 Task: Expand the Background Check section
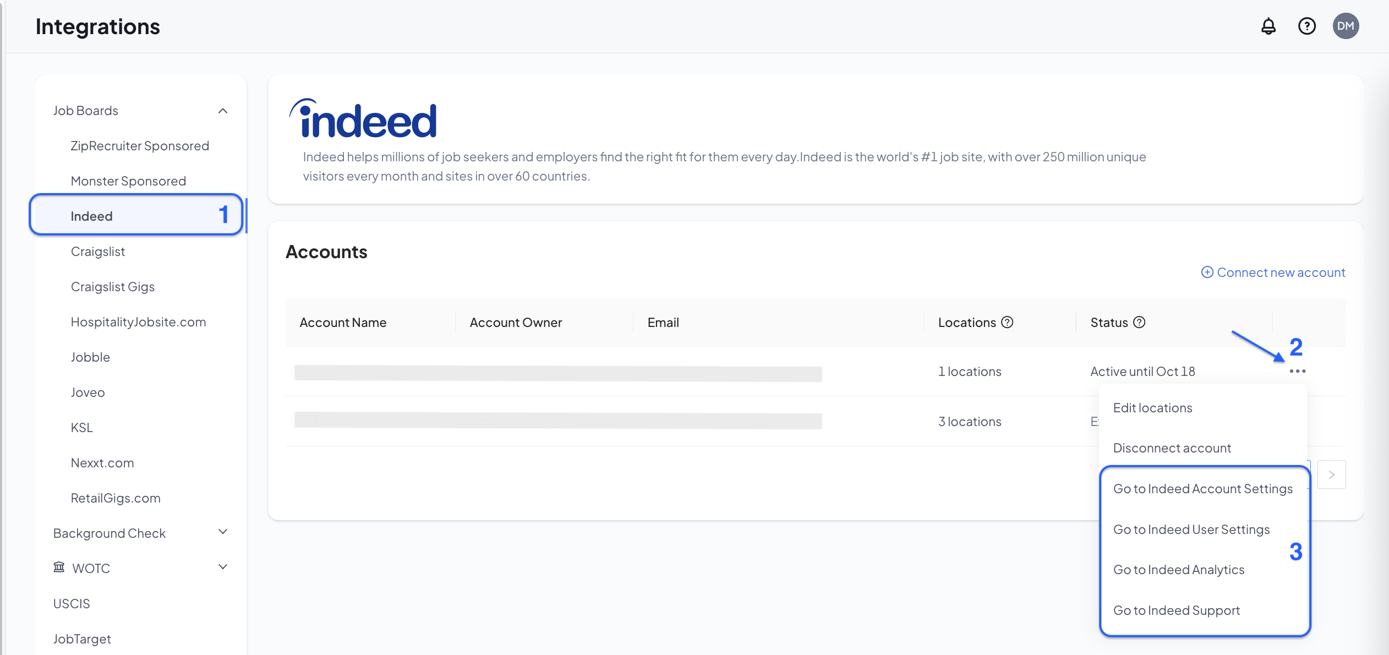click(x=222, y=532)
